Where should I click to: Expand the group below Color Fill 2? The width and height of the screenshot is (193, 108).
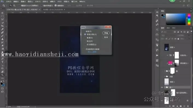point(165,71)
